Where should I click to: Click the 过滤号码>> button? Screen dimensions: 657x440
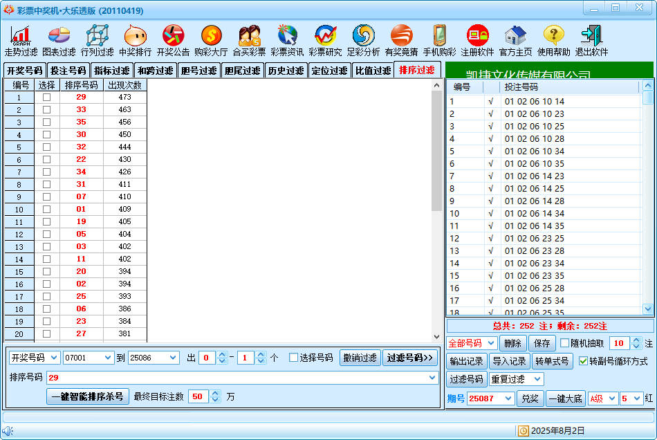click(x=410, y=358)
